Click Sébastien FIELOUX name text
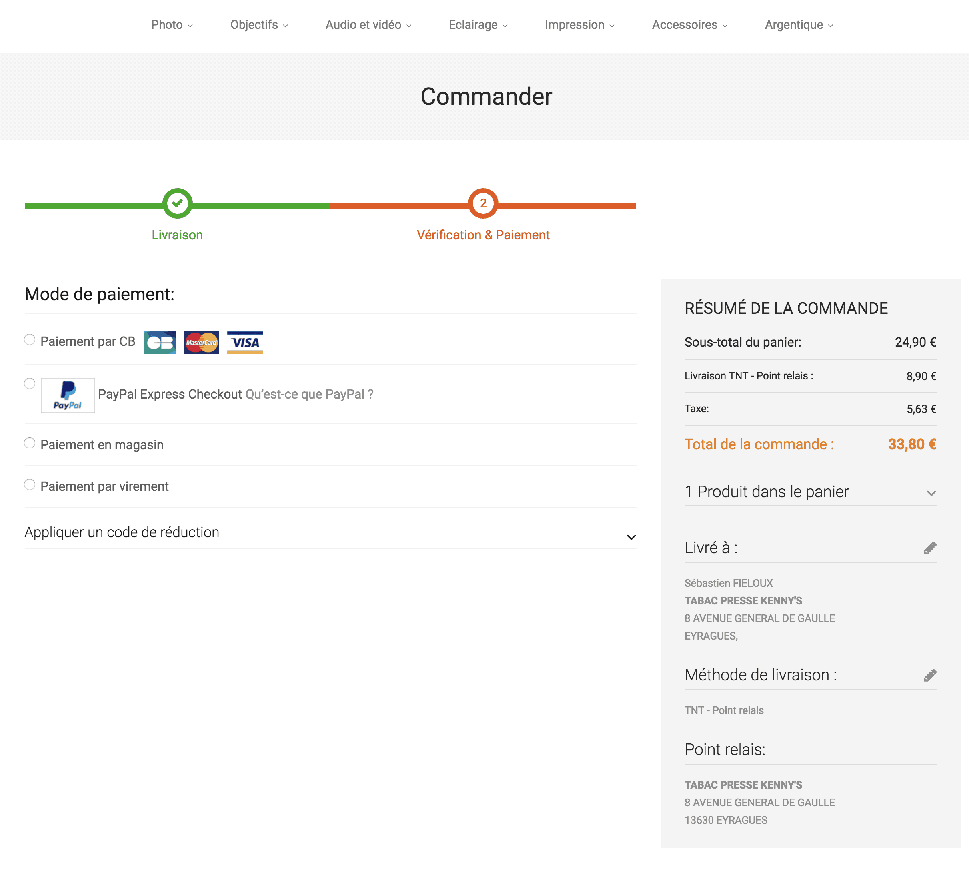Screen dimensions: 969x871 point(729,583)
